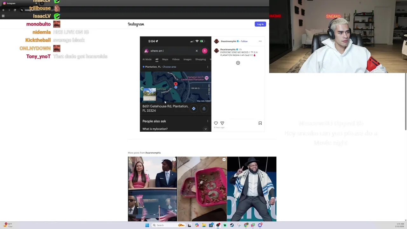Image resolution: width=407 pixels, height=229 pixels.
Task: Open File Explorer from the taskbar
Action: [x=204, y=225]
